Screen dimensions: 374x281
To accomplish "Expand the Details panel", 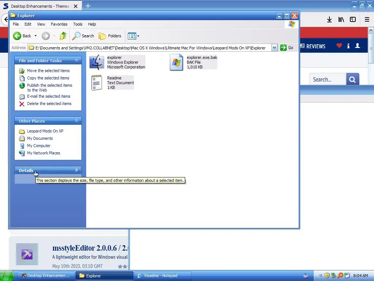I will point(77,170).
